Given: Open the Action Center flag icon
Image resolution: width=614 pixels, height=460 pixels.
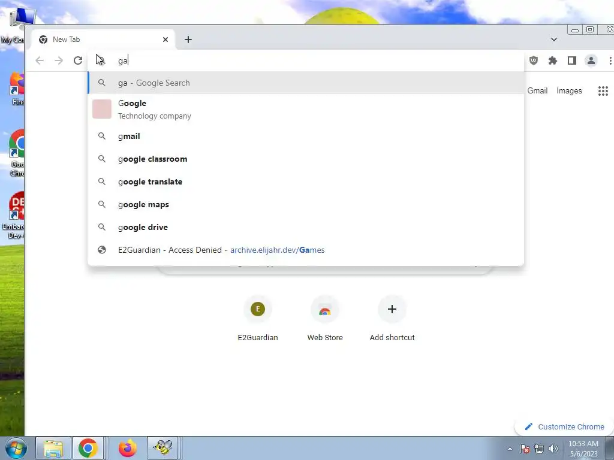Looking at the screenshot, I should pos(525,449).
